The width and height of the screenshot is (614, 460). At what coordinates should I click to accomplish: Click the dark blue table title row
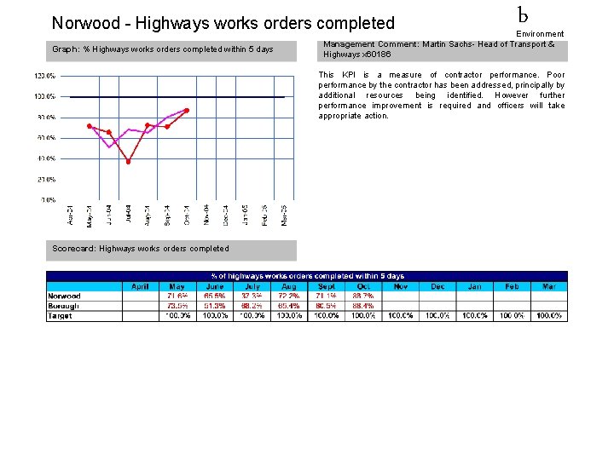(x=307, y=276)
